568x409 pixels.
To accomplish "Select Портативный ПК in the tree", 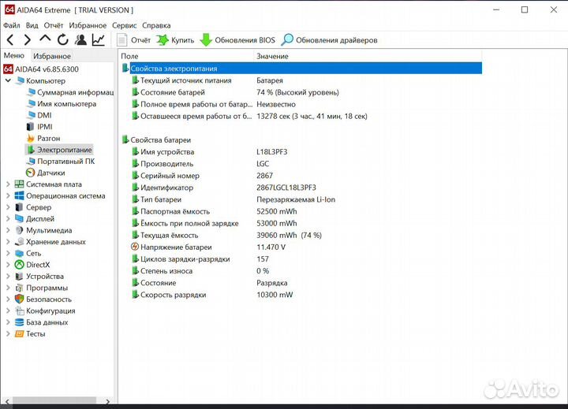I will coord(66,161).
